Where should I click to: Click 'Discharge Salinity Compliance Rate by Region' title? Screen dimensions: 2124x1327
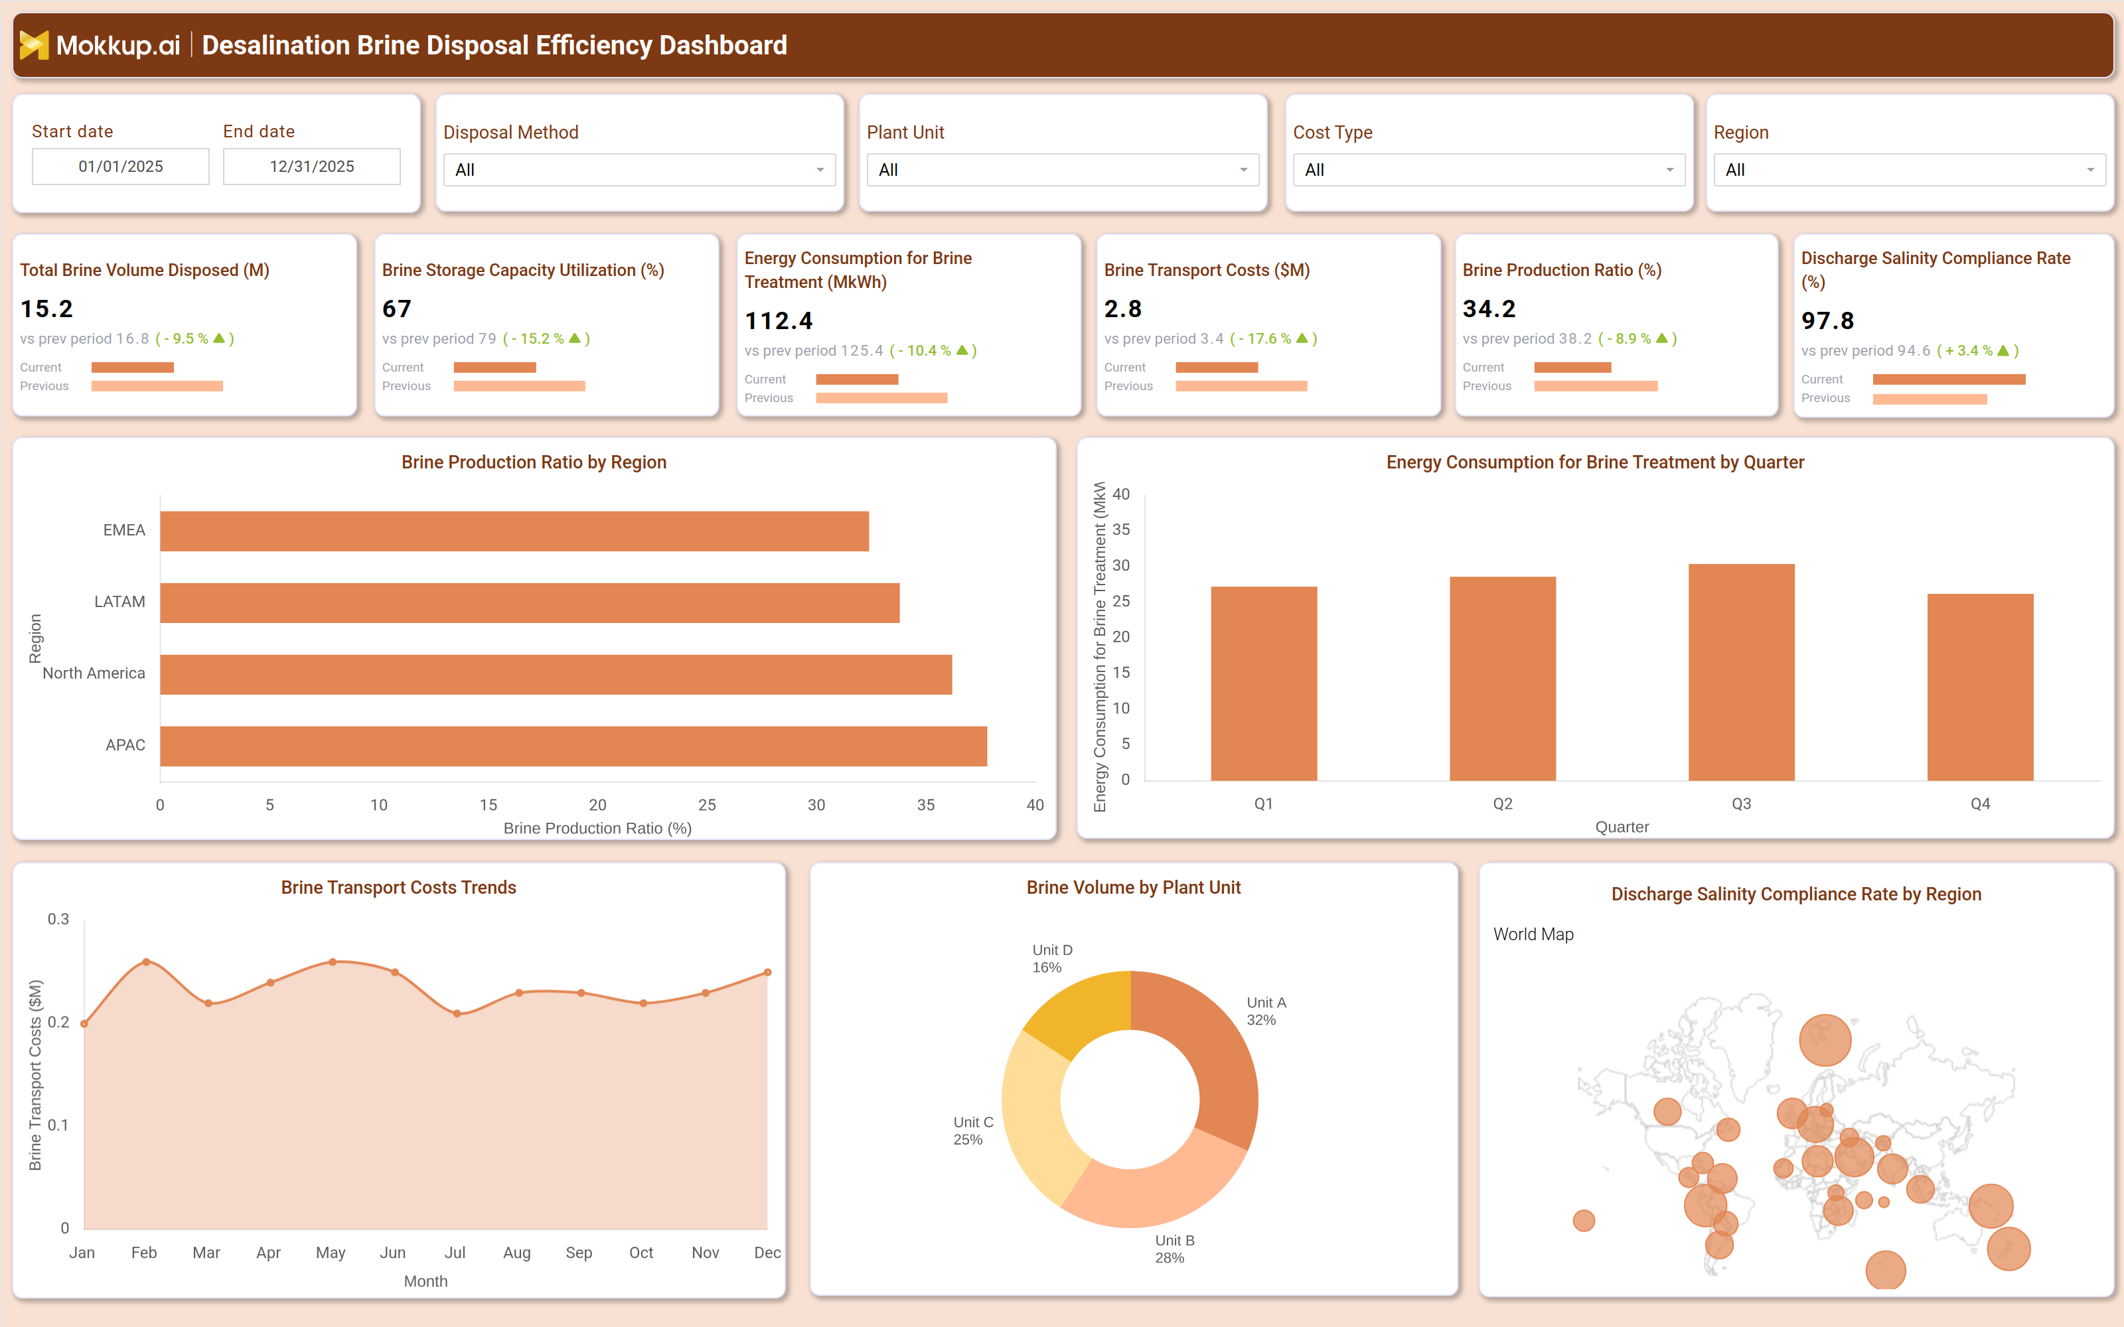tap(1795, 894)
